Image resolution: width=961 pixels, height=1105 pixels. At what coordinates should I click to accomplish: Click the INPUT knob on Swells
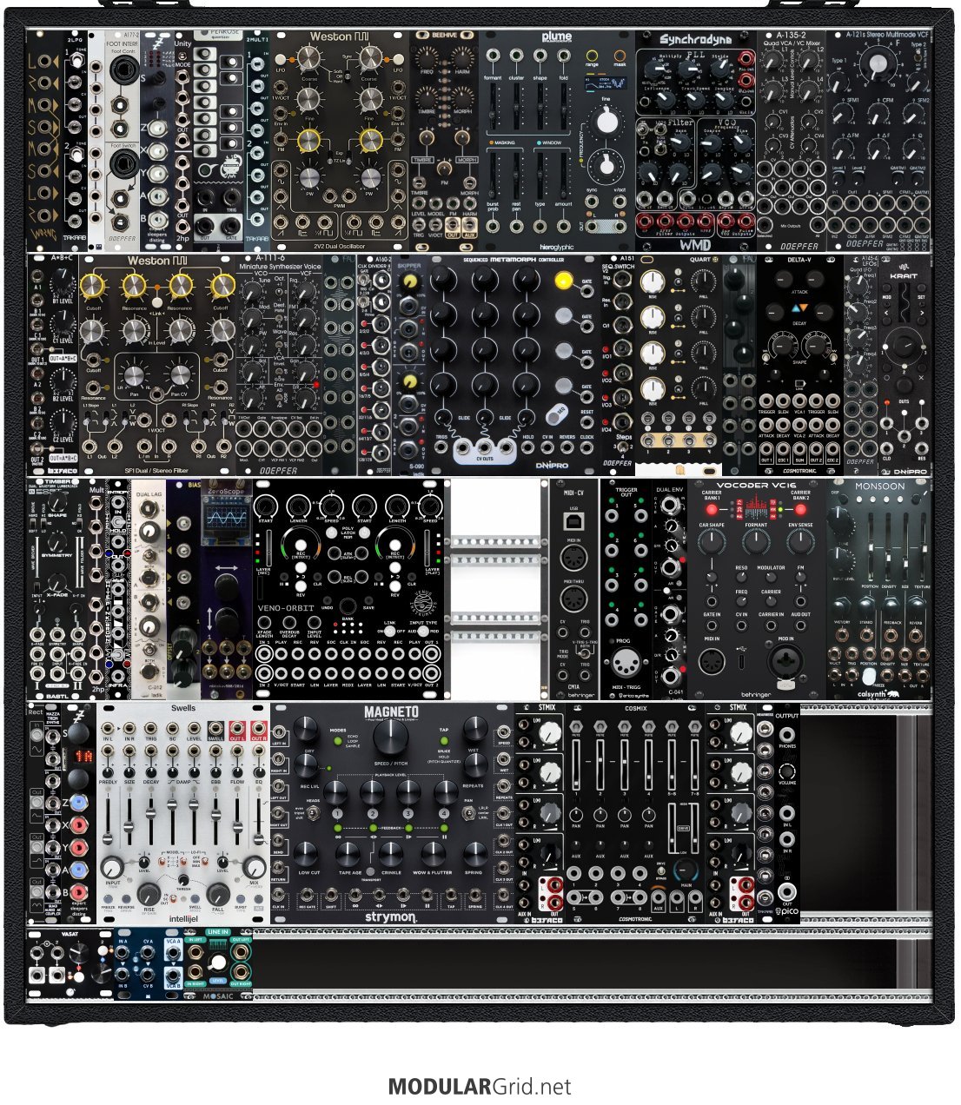pos(113,866)
